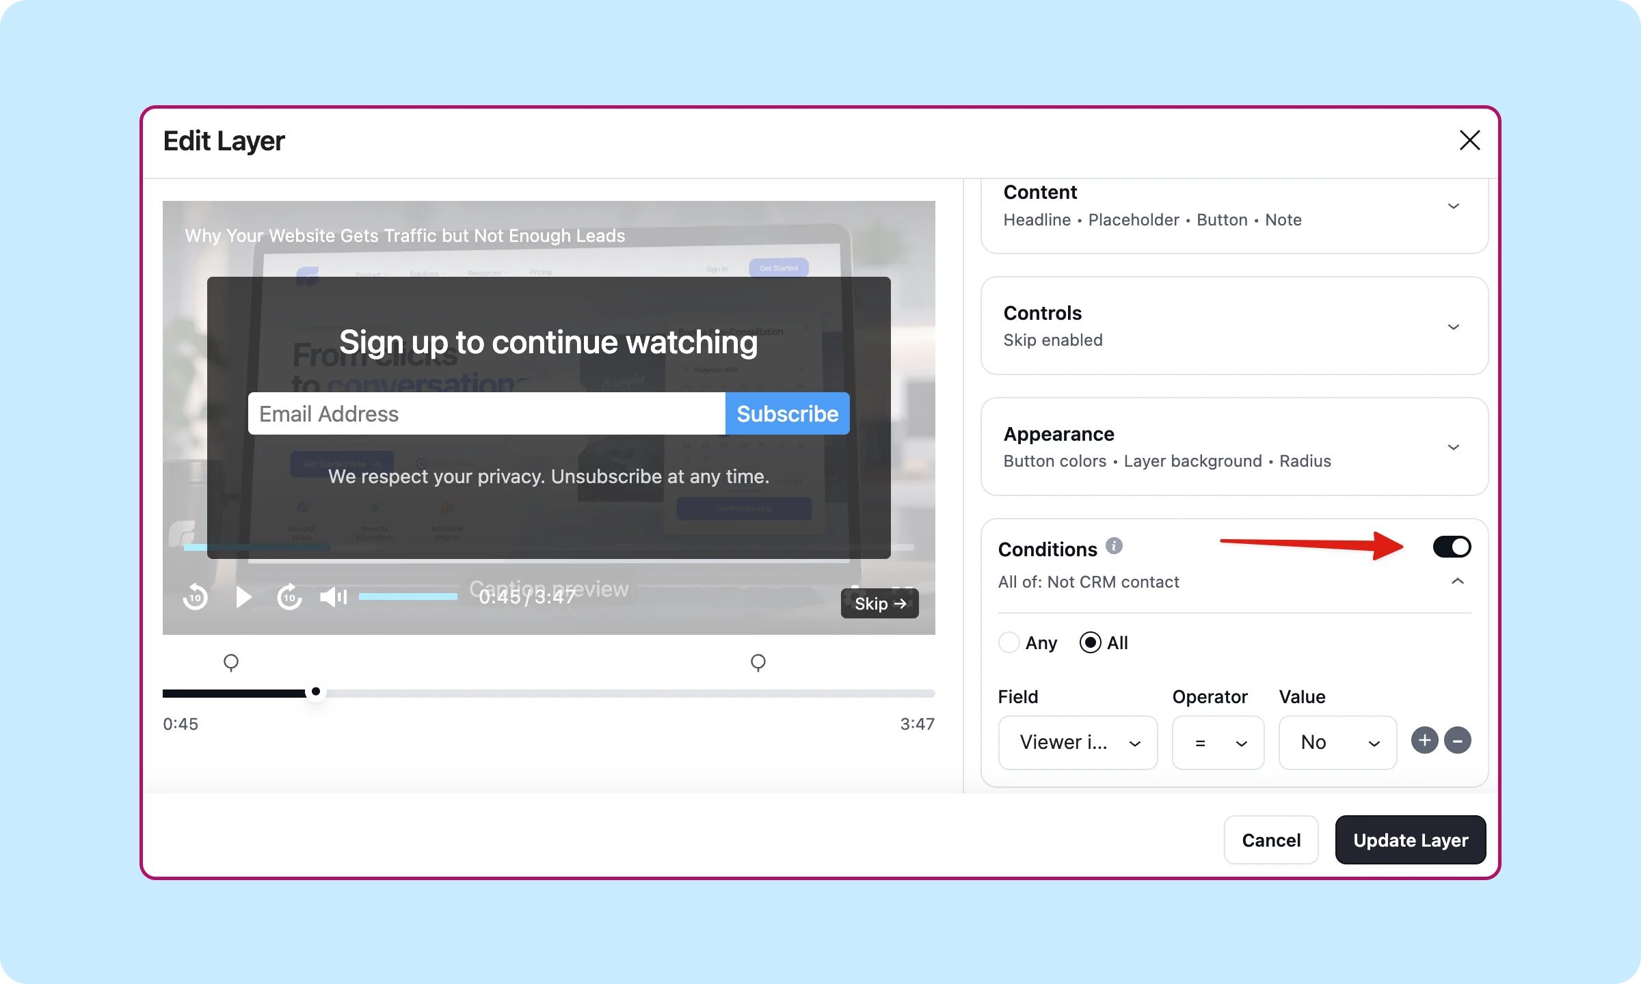
Task: Add a condition with plus icon
Action: [x=1425, y=741]
